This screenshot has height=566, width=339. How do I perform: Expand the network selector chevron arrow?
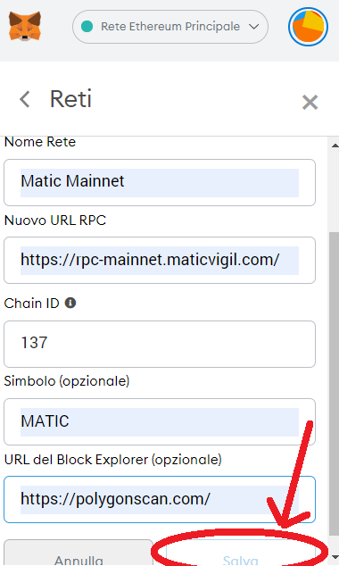[254, 27]
